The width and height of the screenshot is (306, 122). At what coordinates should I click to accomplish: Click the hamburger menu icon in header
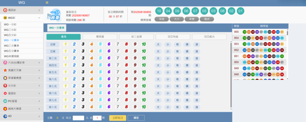(47, 3)
